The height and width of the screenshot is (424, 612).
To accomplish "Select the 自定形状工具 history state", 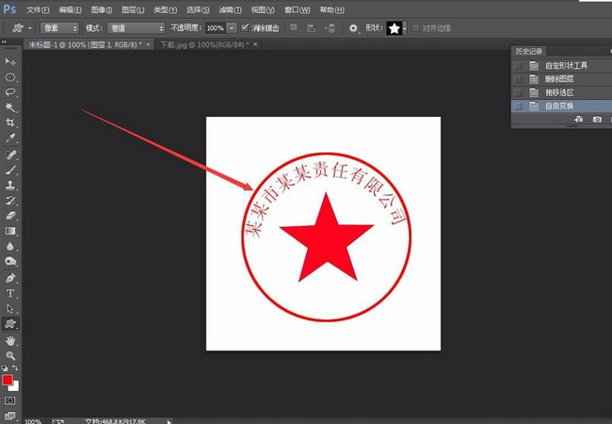I will [x=565, y=66].
